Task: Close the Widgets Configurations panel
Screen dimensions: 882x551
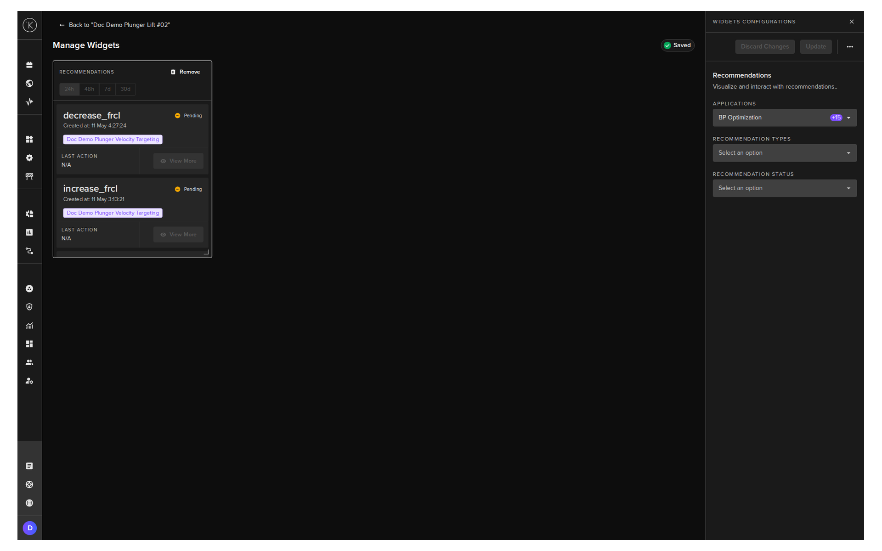Action: coord(852,22)
